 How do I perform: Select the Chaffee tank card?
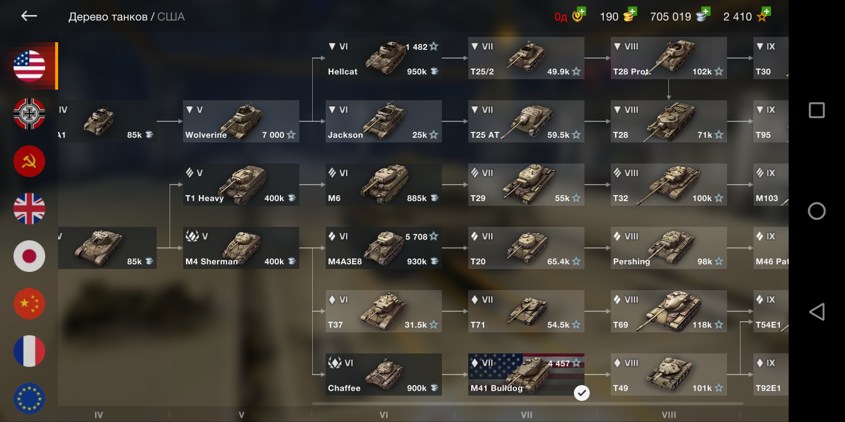[384, 375]
